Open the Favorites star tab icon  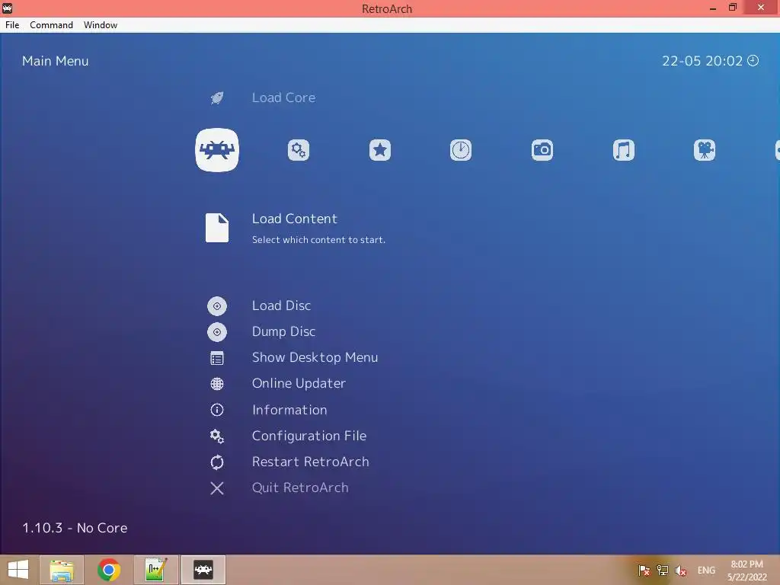(x=380, y=150)
